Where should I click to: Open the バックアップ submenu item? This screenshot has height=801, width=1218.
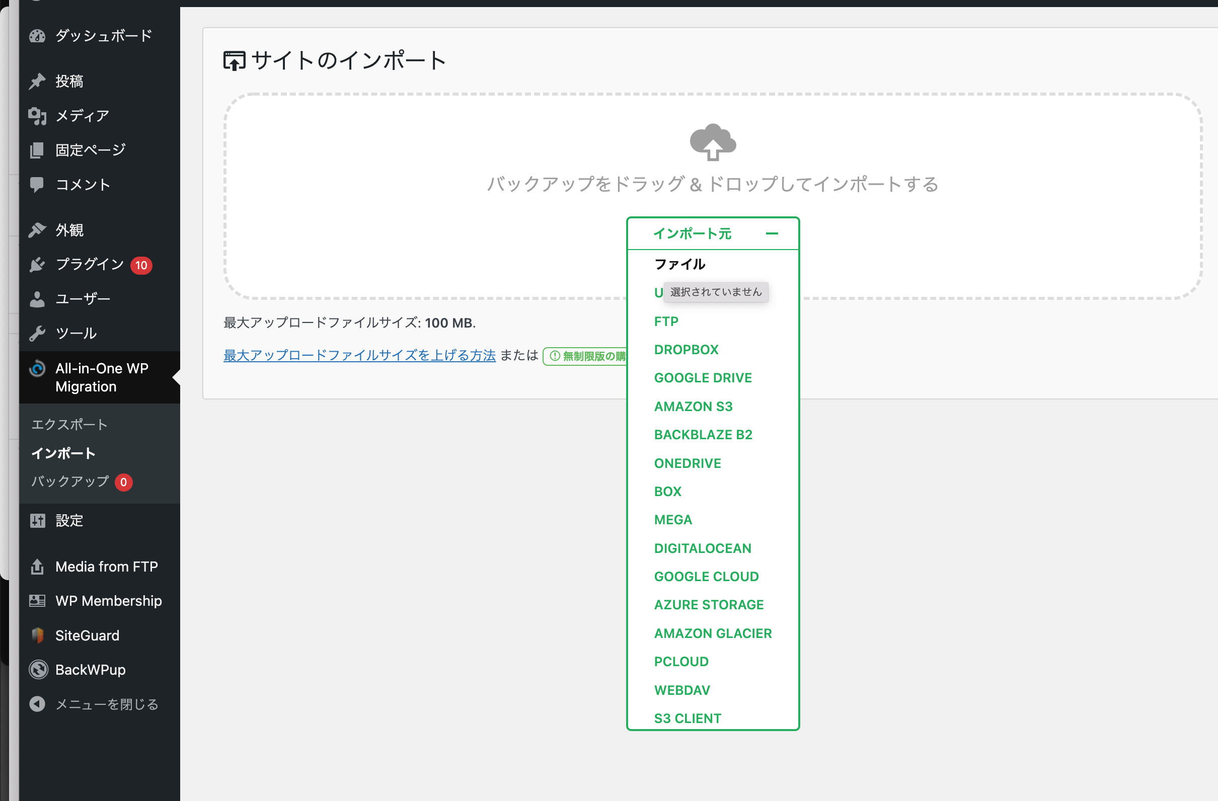pos(70,482)
